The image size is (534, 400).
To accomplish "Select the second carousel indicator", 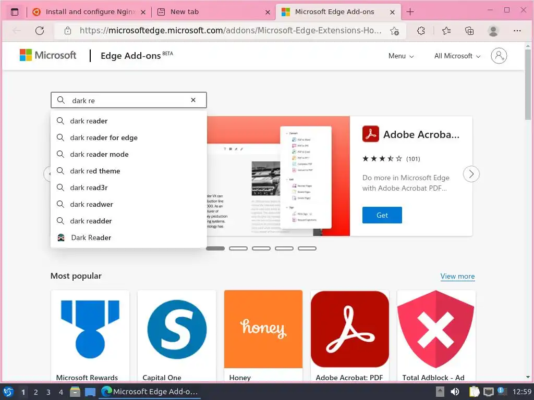I will (238, 248).
